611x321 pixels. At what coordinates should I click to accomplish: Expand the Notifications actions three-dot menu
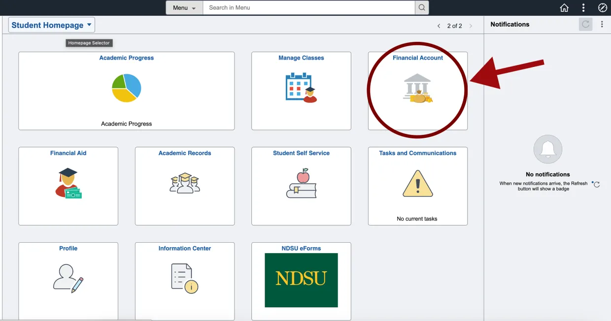[x=602, y=24]
